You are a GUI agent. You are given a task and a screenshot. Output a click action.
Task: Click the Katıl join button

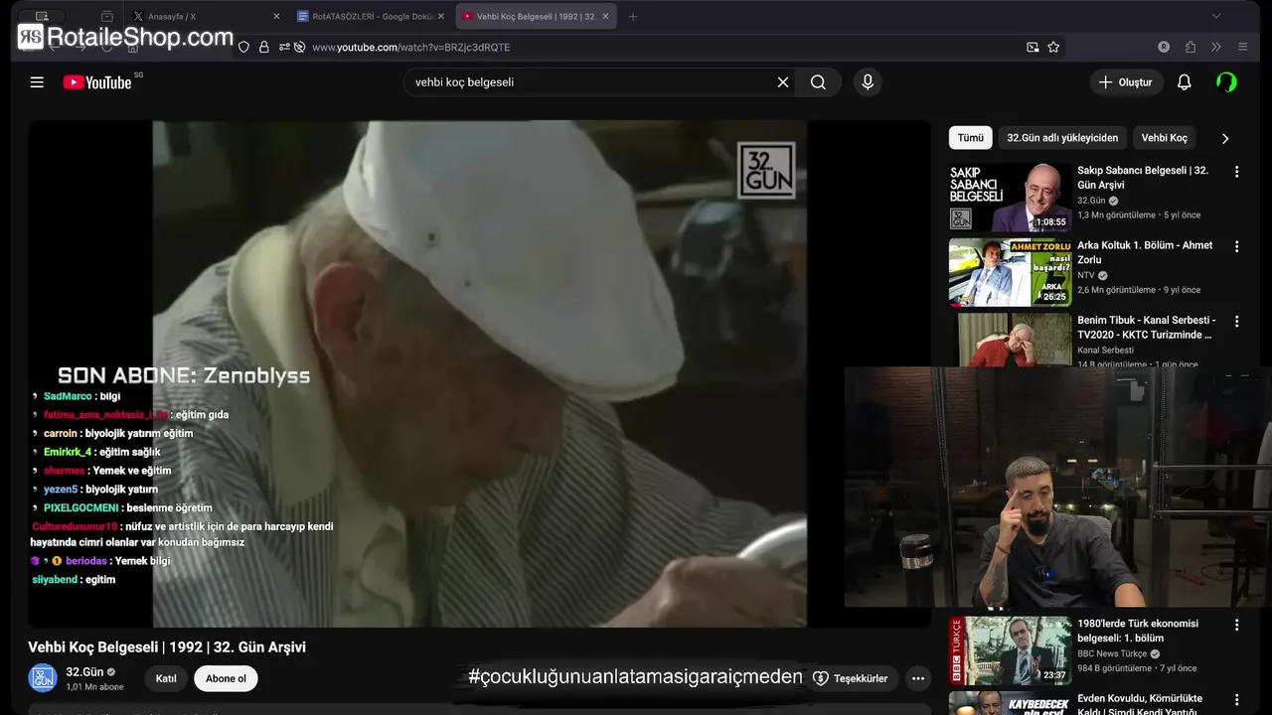(166, 679)
